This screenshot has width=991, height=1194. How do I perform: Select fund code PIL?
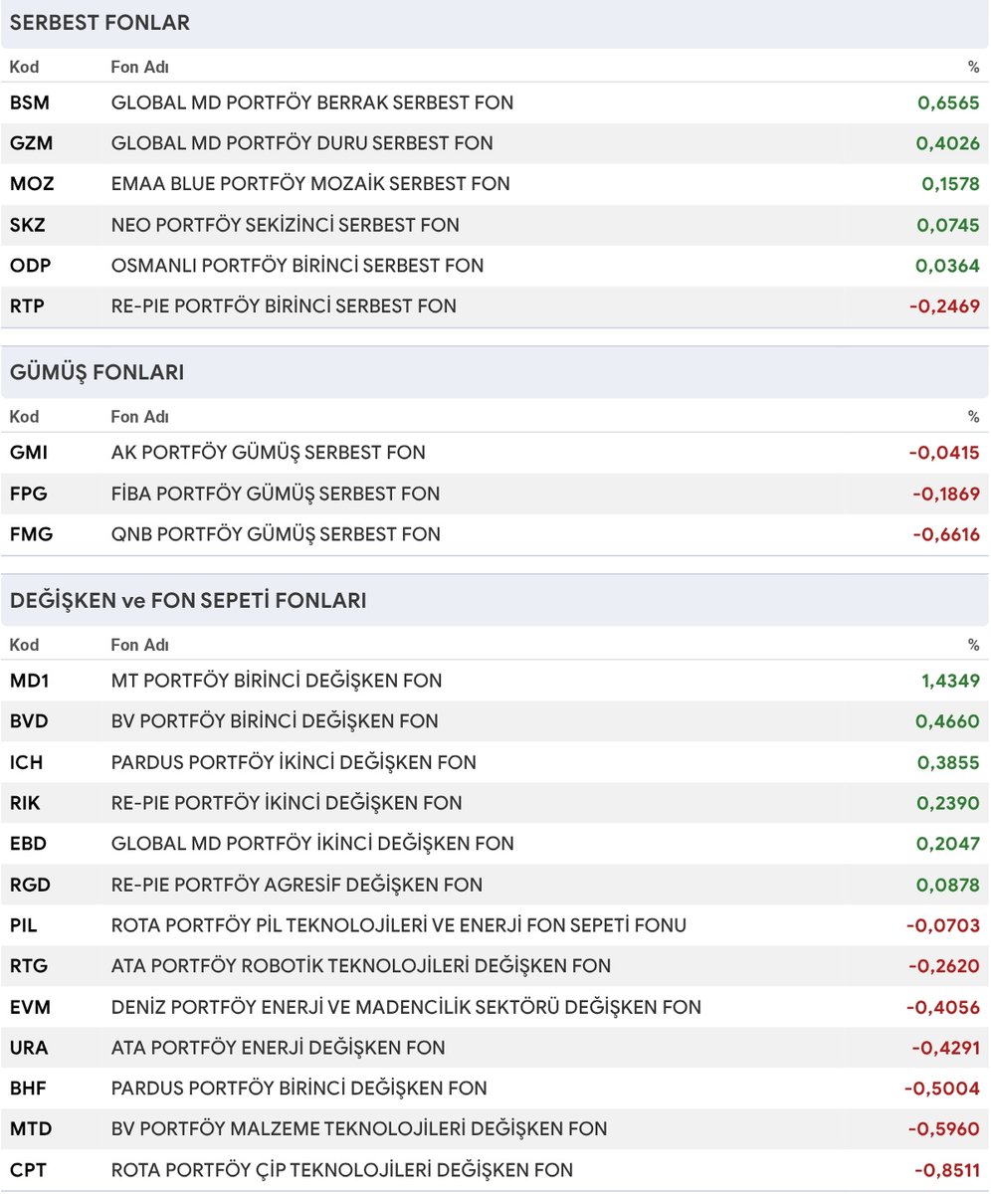click(x=26, y=925)
